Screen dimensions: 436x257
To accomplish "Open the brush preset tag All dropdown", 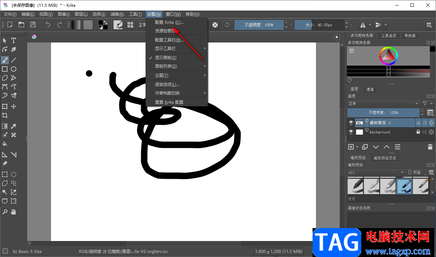I will [376, 172].
